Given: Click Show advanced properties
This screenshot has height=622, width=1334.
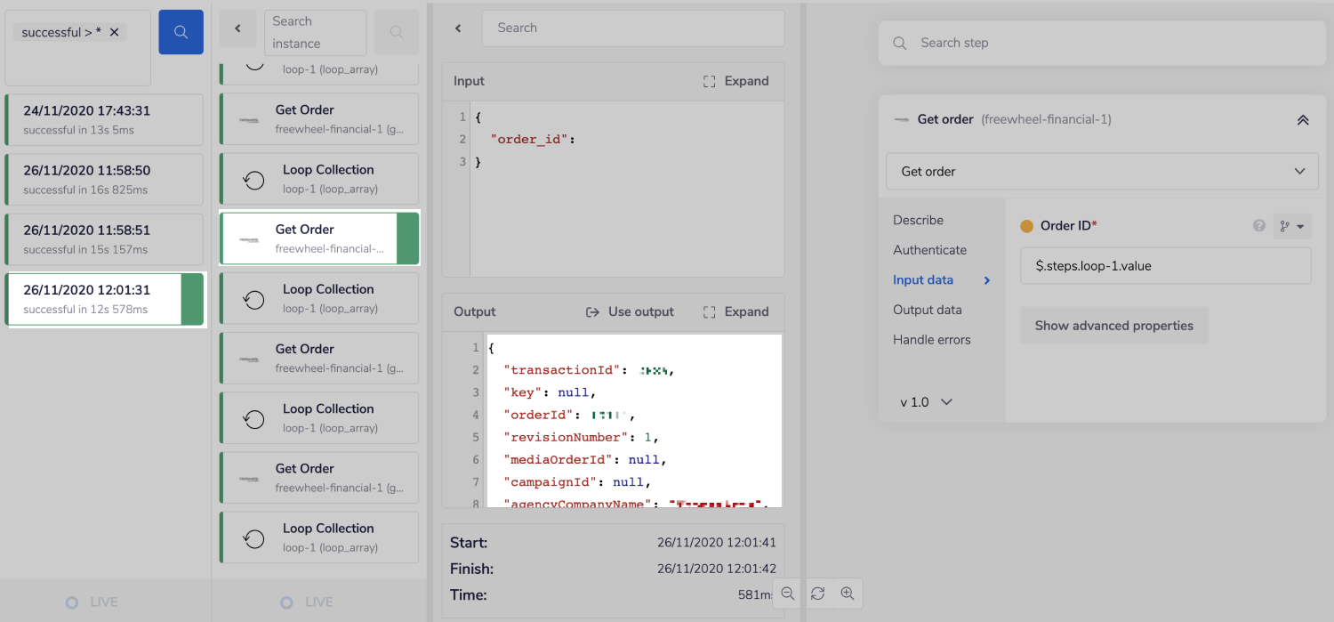Looking at the screenshot, I should 1113,326.
